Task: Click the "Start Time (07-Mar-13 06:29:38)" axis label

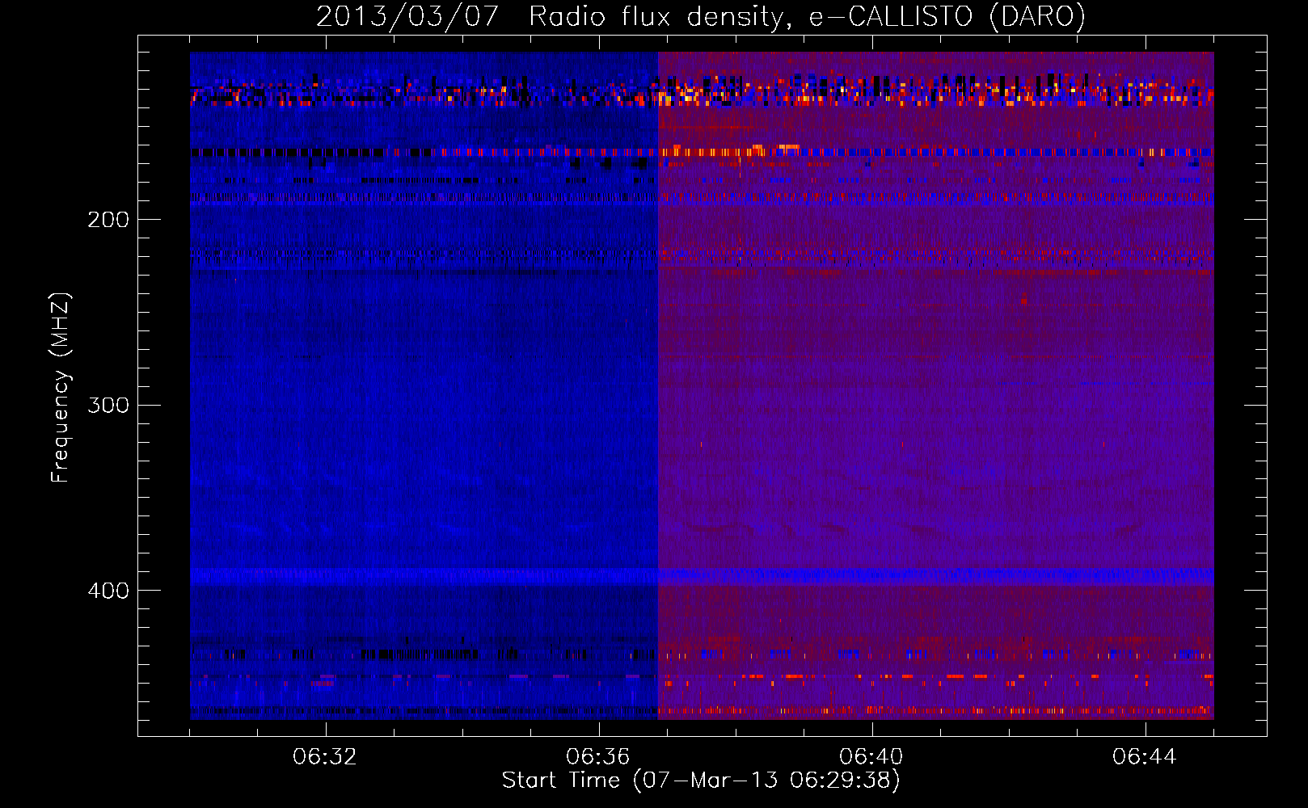Action: click(701, 781)
